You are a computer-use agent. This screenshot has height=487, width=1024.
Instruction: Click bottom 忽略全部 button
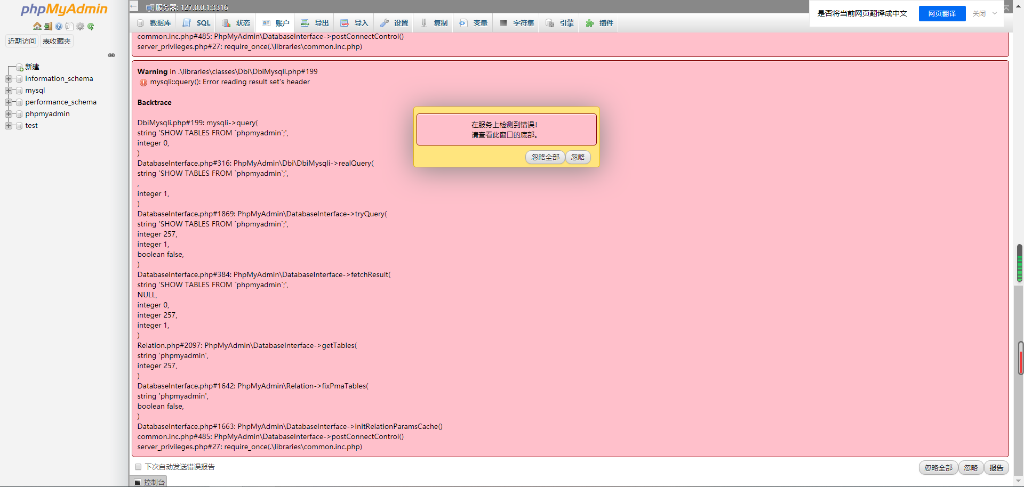pos(938,468)
